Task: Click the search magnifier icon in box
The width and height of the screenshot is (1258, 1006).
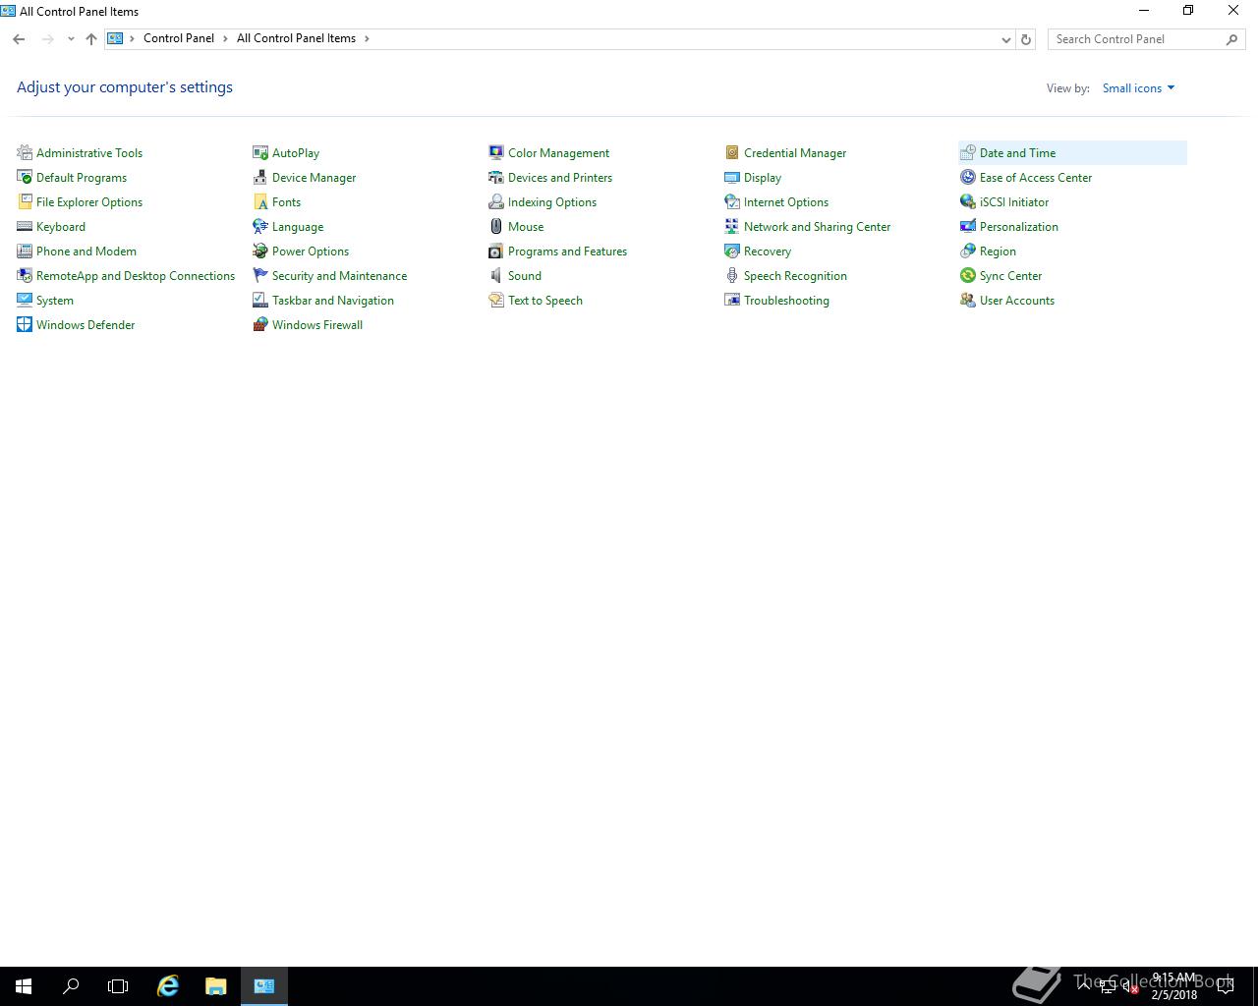Action: 1231,38
